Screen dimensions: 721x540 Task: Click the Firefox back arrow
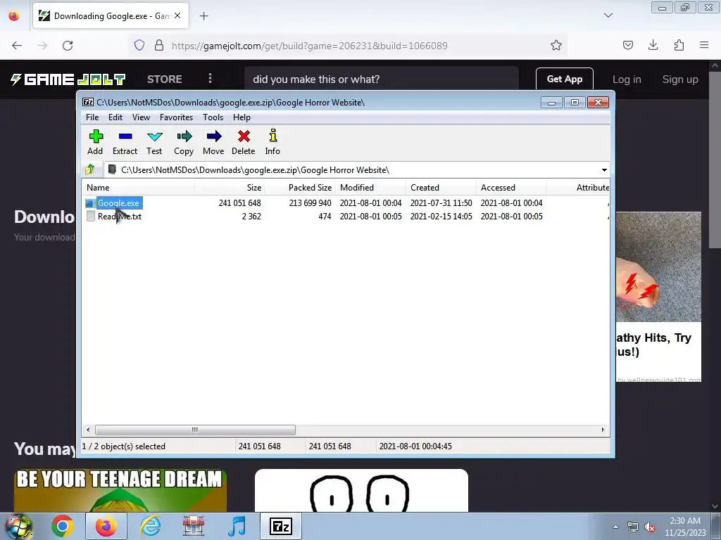coord(17,46)
